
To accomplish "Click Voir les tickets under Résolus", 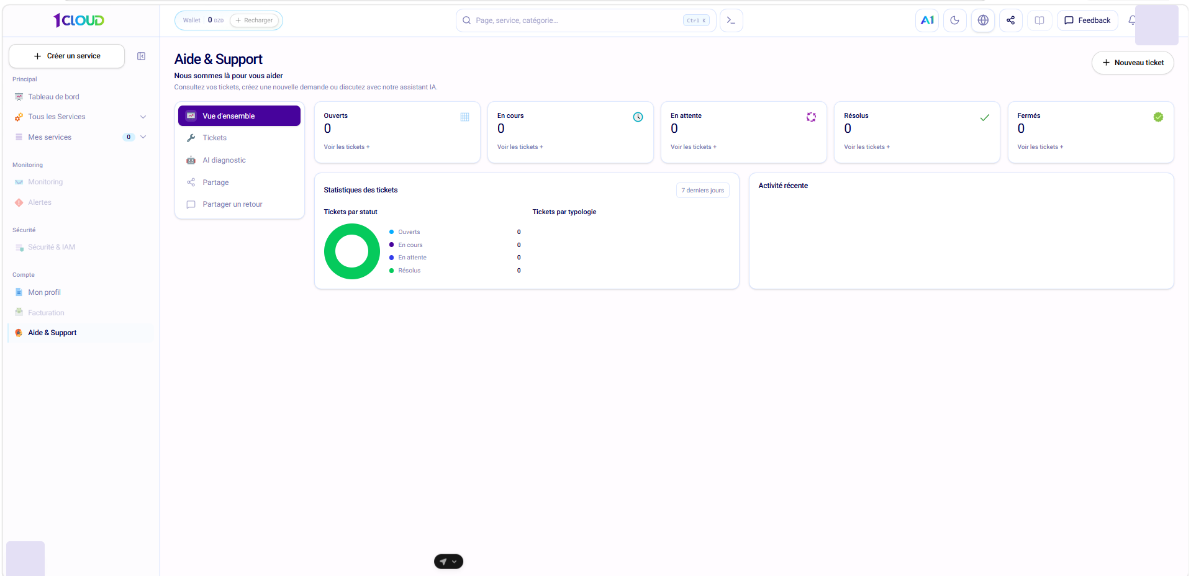I will point(866,147).
